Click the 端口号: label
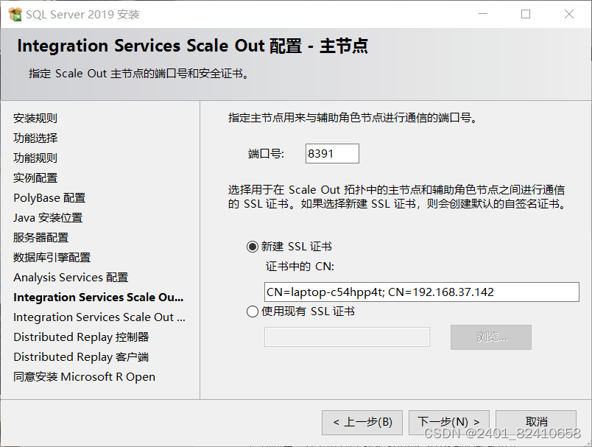The image size is (592, 447). click(266, 154)
